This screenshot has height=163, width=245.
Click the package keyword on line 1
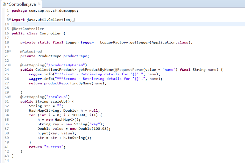click(19, 11)
